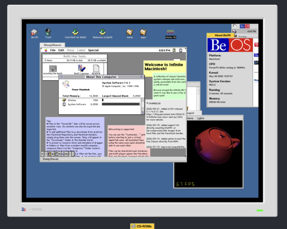This screenshot has height=229, width=287.
Task: Click the System Software 7.6.1 text
Action: [116, 83]
